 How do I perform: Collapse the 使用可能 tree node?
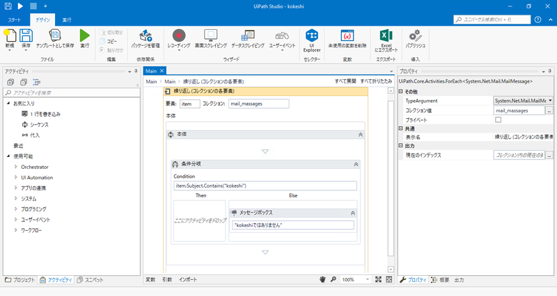[x=8, y=156]
